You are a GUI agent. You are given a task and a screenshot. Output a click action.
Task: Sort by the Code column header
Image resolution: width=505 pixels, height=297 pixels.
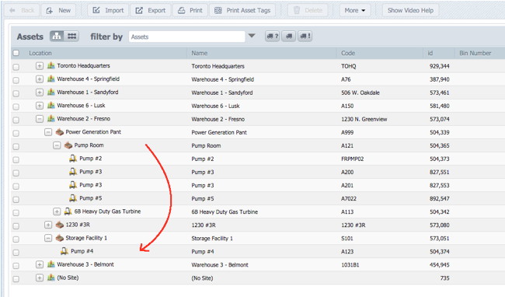tap(348, 53)
